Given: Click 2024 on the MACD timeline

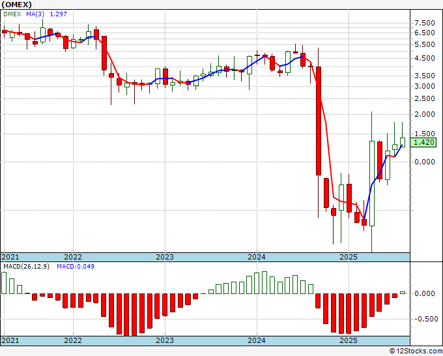Looking at the screenshot, I should click(x=257, y=340).
